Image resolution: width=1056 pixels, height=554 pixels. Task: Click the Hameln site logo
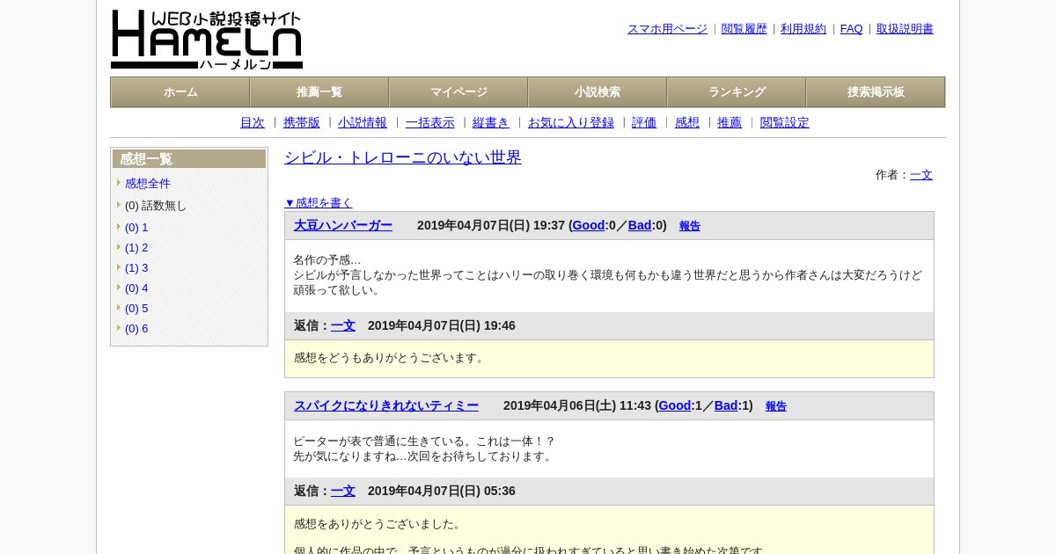(207, 40)
